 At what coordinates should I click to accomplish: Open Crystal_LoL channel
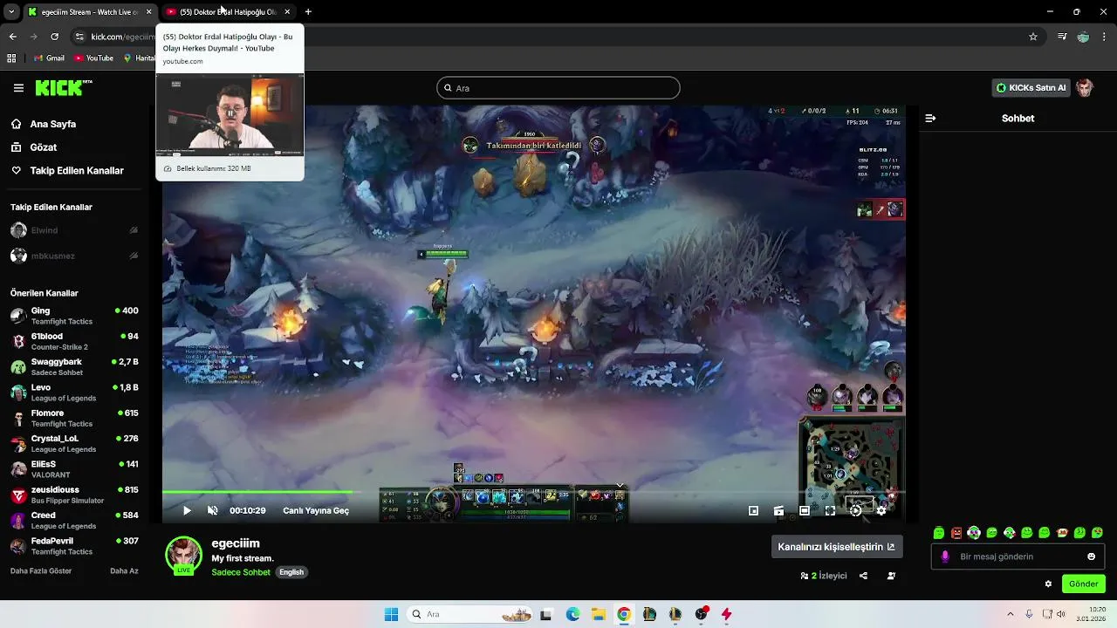pyautogui.click(x=74, y=444)
